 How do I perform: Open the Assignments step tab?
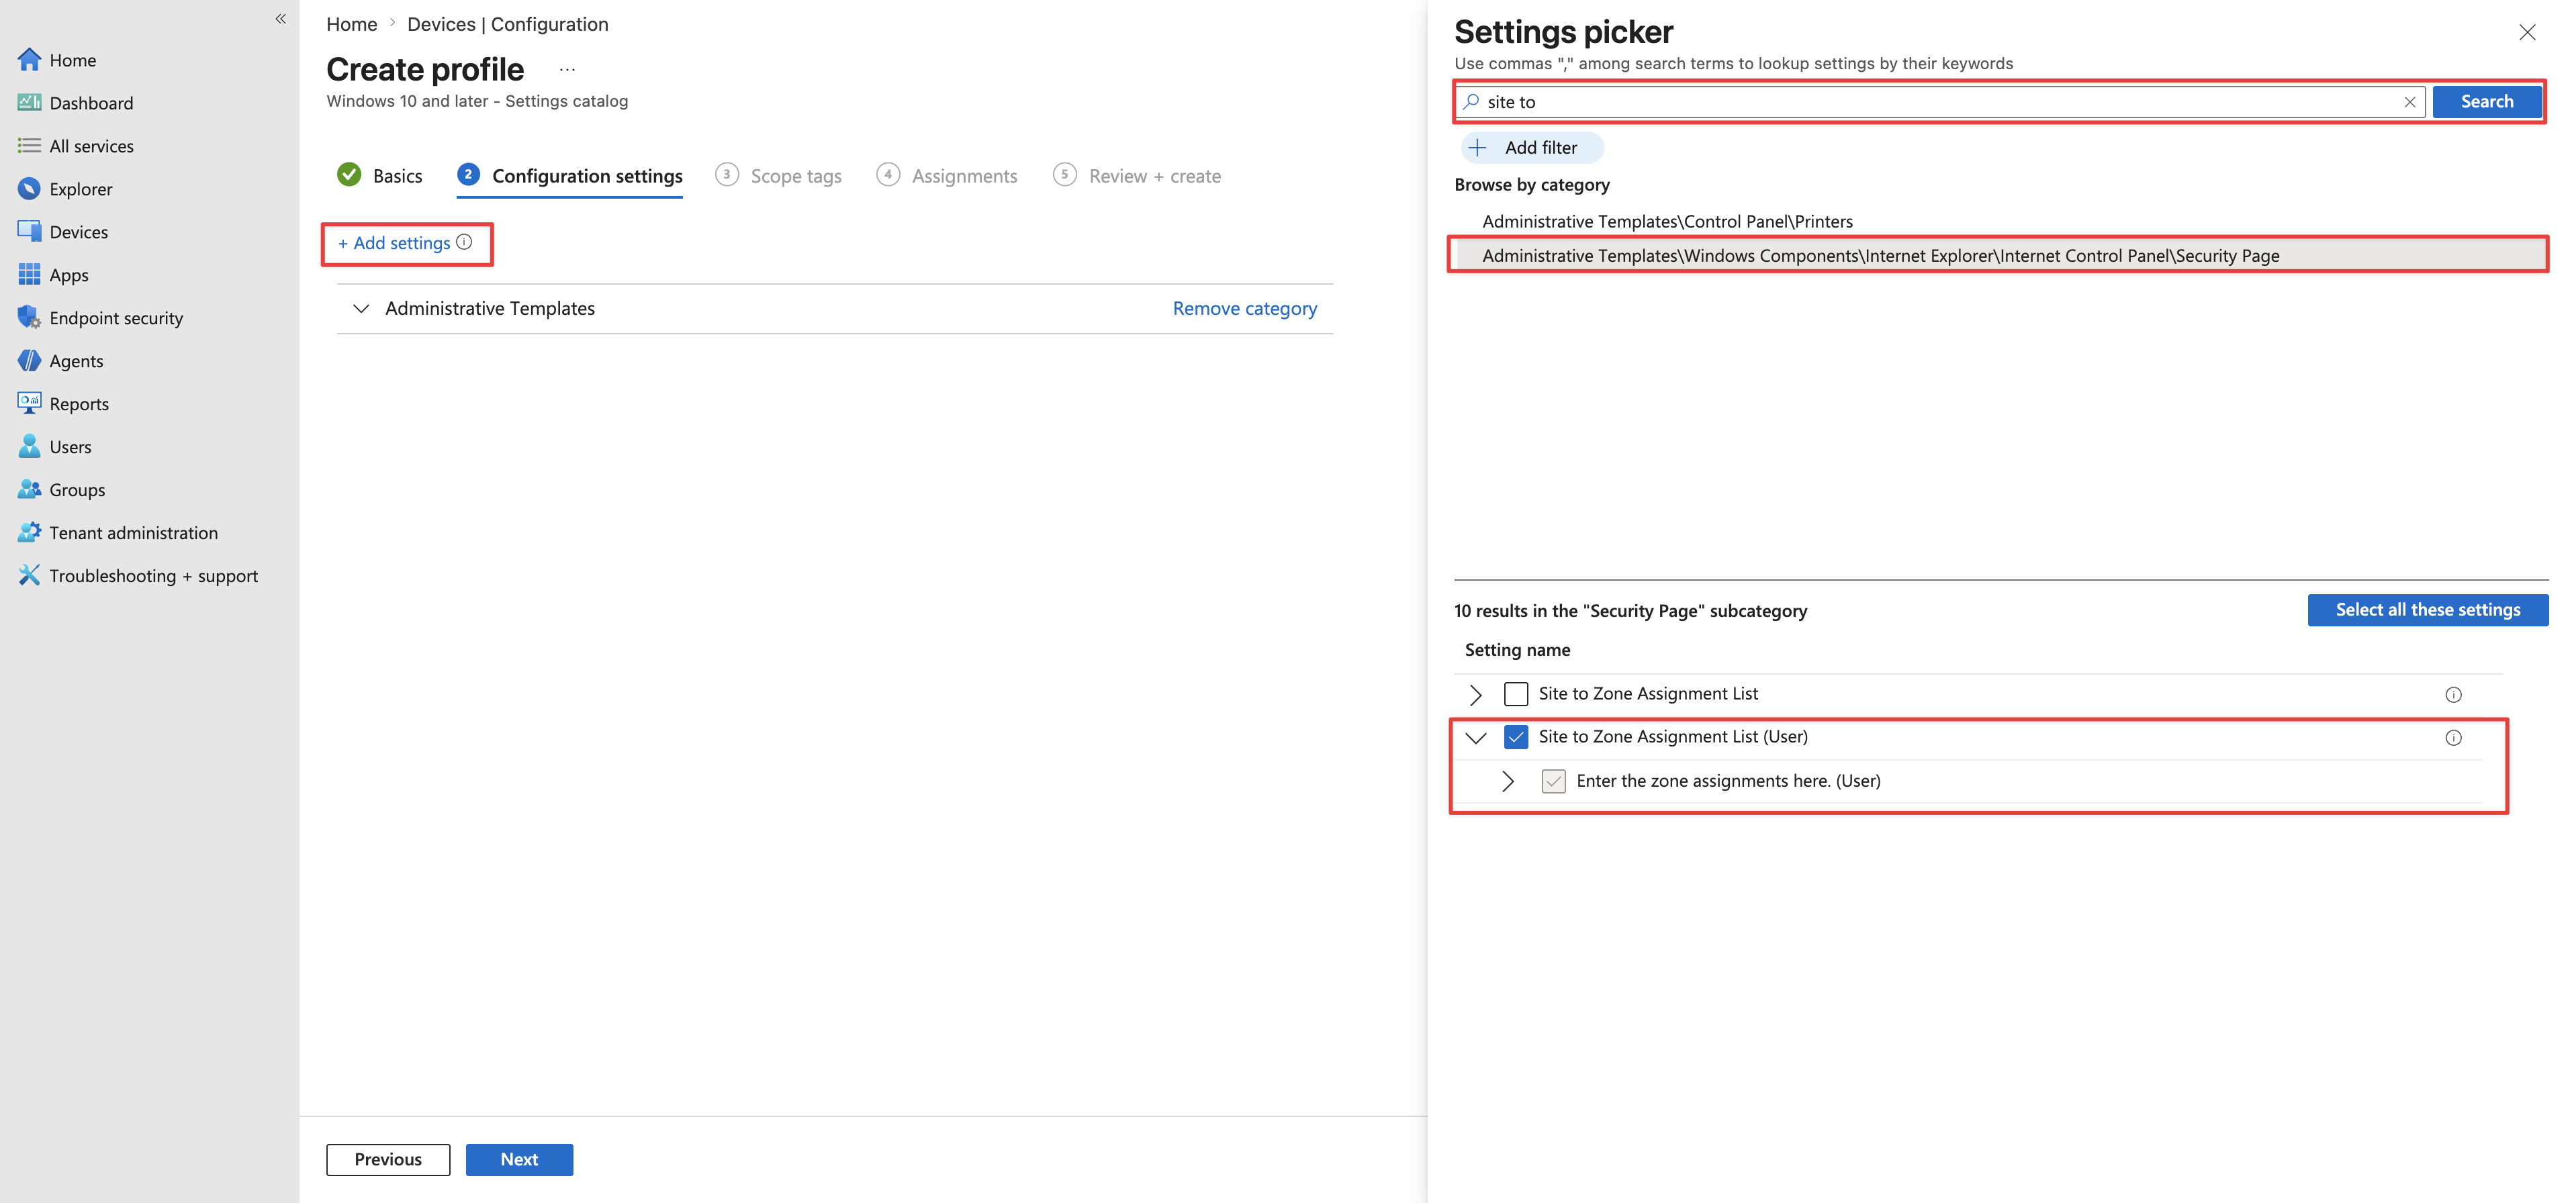click(x=947, y=176)
